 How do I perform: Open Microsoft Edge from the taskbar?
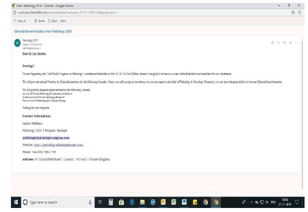click(132, 202)
